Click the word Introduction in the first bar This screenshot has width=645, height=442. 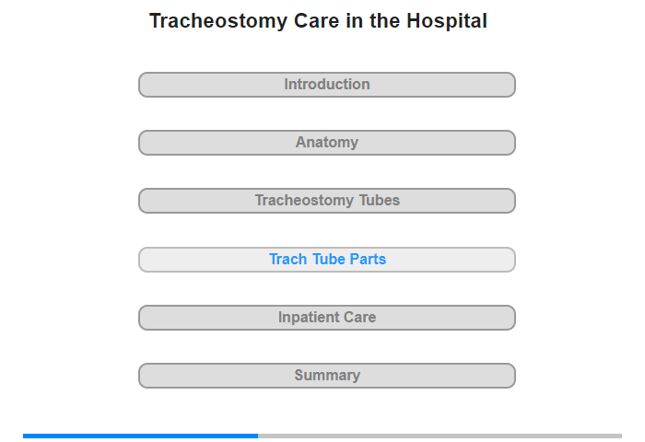coord(327,85)
